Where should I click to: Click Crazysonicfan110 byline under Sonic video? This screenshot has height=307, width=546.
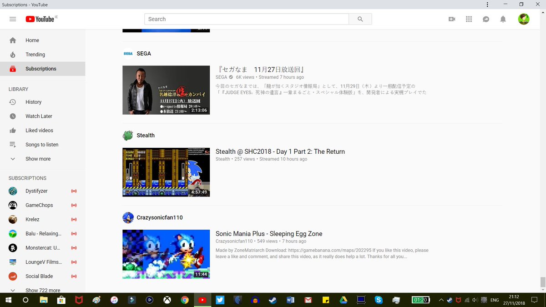(234, 241)
